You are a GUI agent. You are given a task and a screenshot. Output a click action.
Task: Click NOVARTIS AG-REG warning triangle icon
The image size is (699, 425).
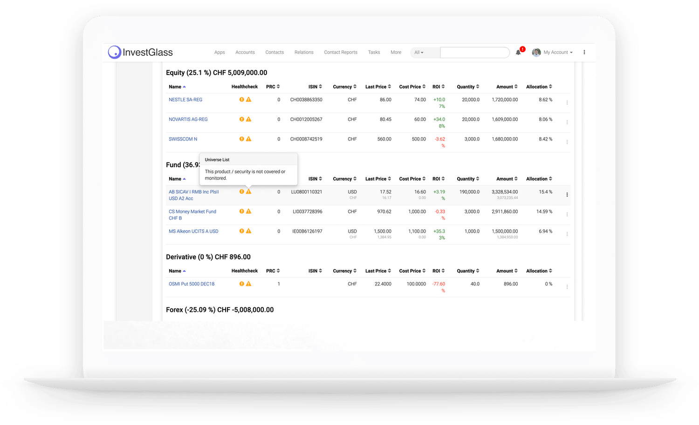(x=249, y=119)
